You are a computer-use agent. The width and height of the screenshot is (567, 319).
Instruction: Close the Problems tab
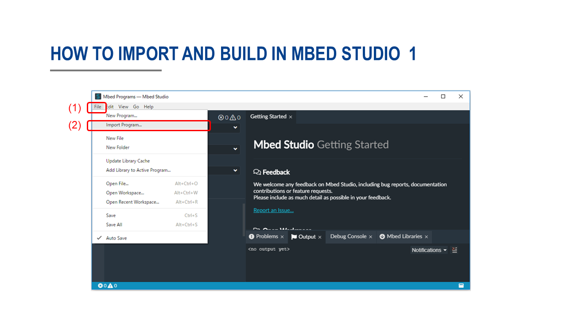pyautogui.click(x=282, y=237)
